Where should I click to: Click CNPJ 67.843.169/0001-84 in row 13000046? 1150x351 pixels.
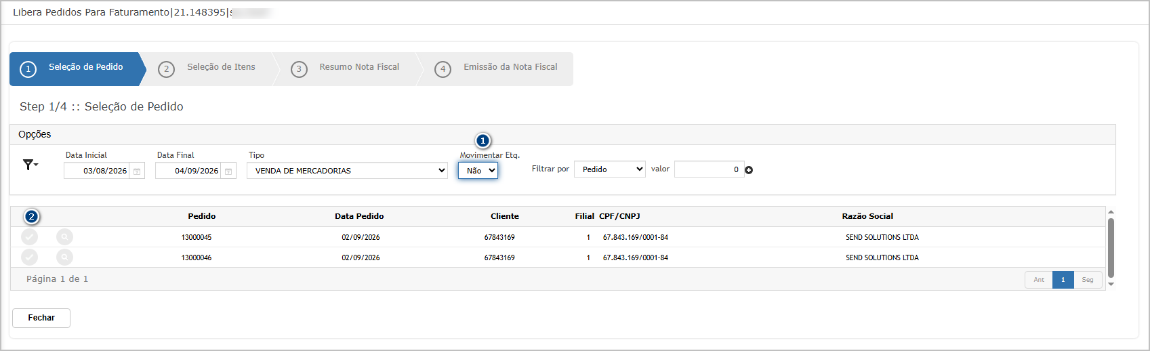click(636, 257)
